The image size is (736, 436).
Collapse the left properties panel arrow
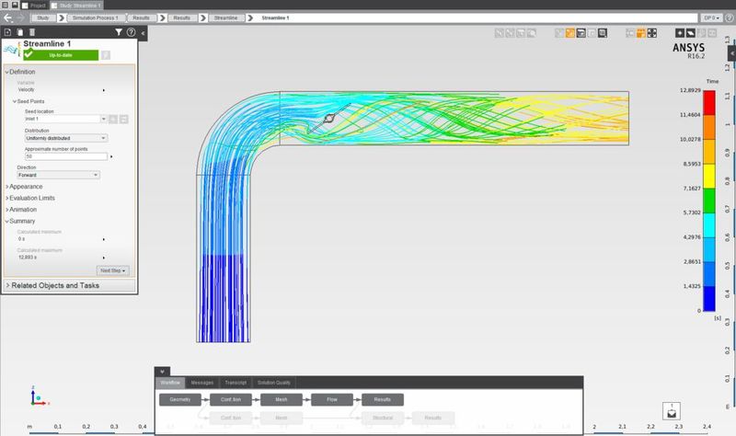coord(143,32)
